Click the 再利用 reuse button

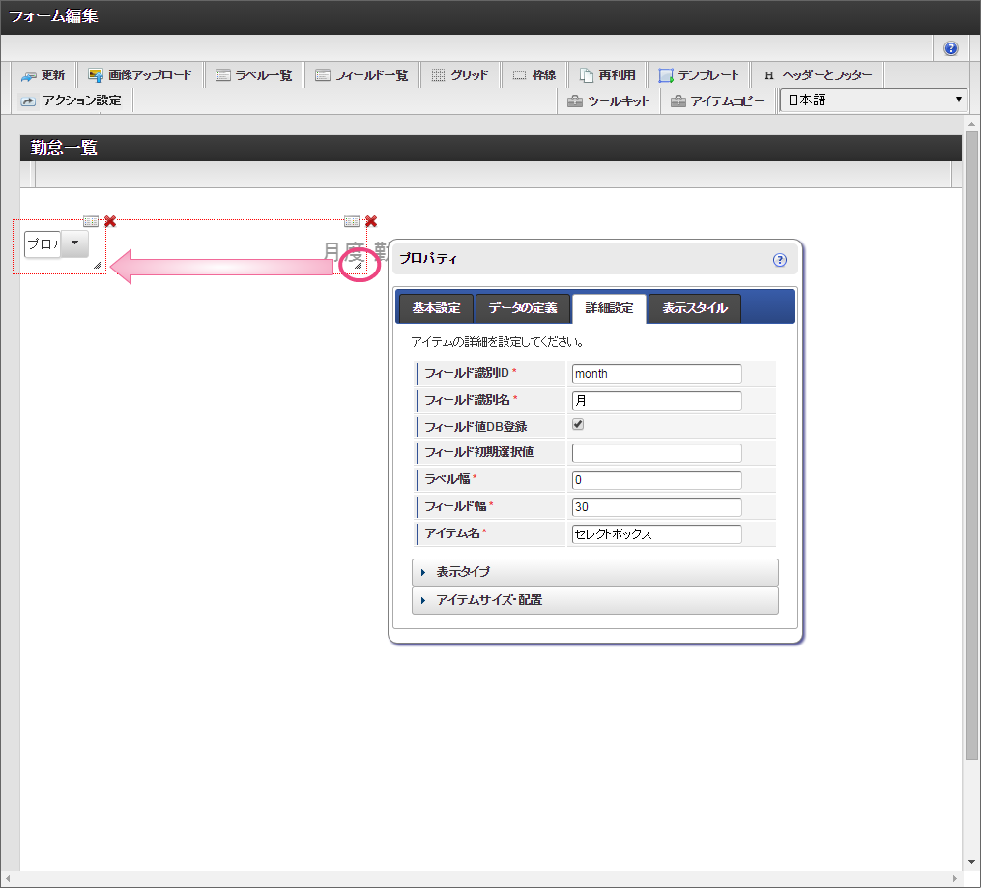coord(608,75)
